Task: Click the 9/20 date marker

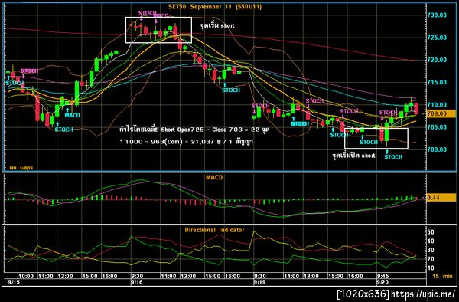Action: pos(382,282)
